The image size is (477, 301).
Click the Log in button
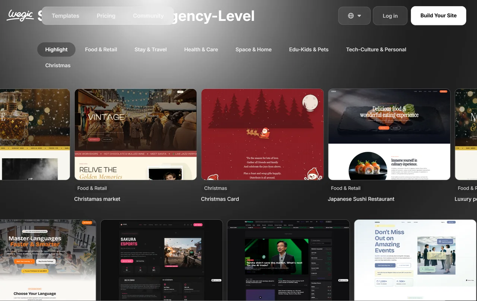point(390,16)
